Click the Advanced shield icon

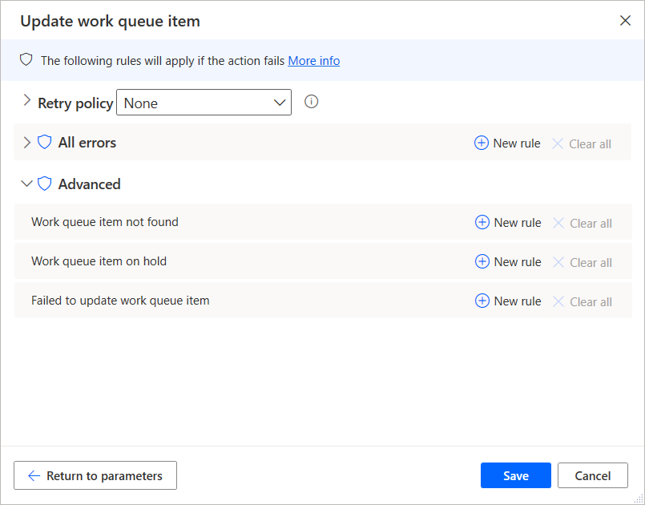click(x=44, y=184)
